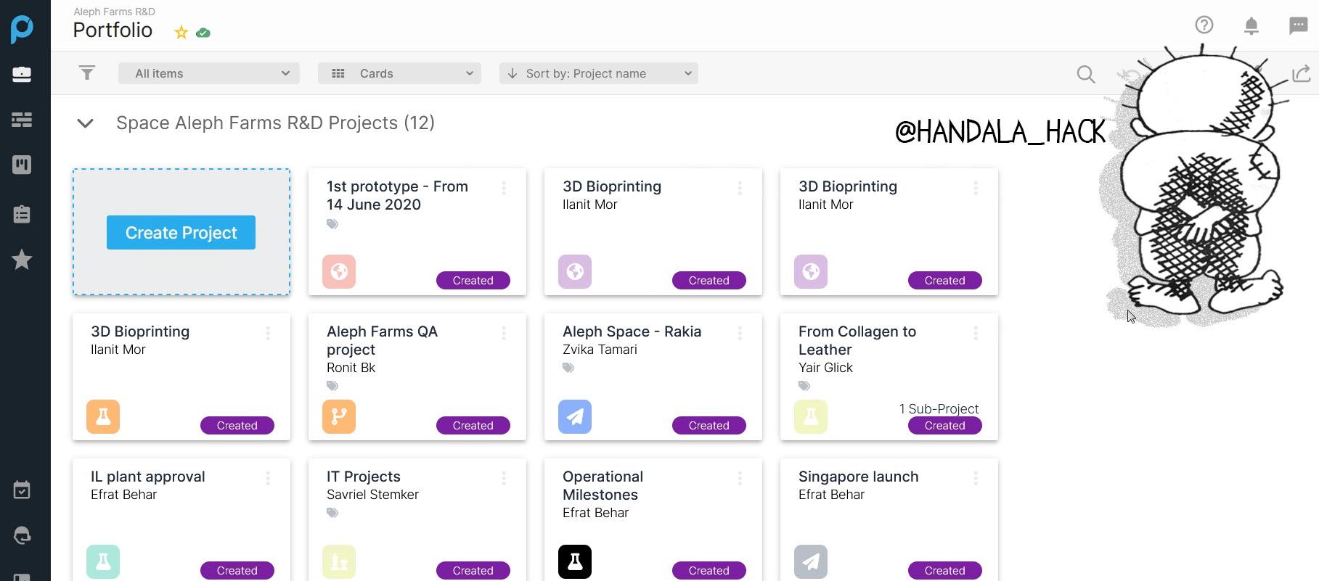Click the black flask icon on Operational Milestones
Screen dimensions: 1319x581
(x=575, y=561)
